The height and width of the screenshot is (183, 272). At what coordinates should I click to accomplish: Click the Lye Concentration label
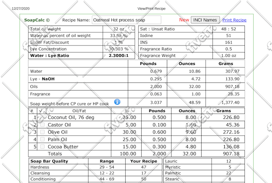(x=48, y=49)
